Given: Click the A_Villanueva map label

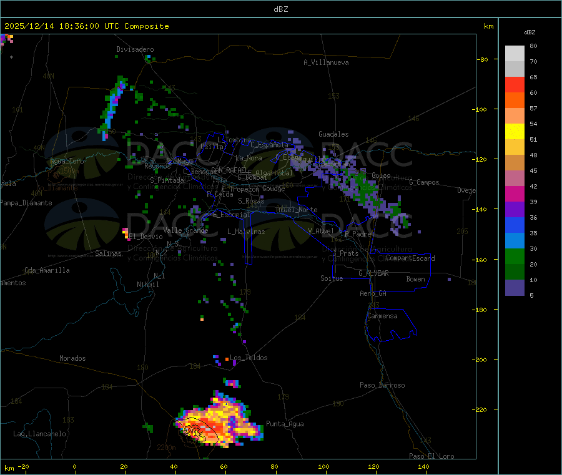Looking at the screenshot, I should [x=326, y=62].
